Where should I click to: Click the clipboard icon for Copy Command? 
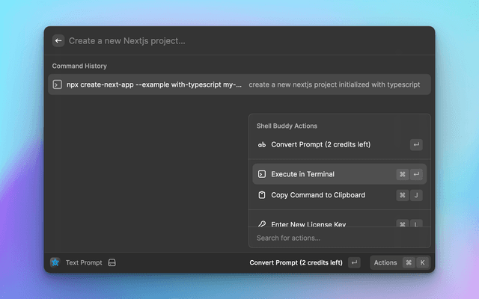click(x=262, y=195)
